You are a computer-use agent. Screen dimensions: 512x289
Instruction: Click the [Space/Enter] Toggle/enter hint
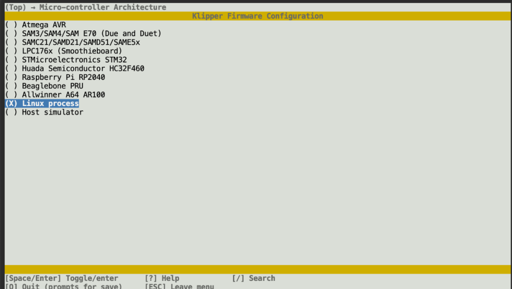[62, 278]
